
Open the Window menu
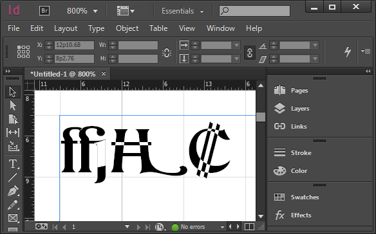tap(221, 28)
